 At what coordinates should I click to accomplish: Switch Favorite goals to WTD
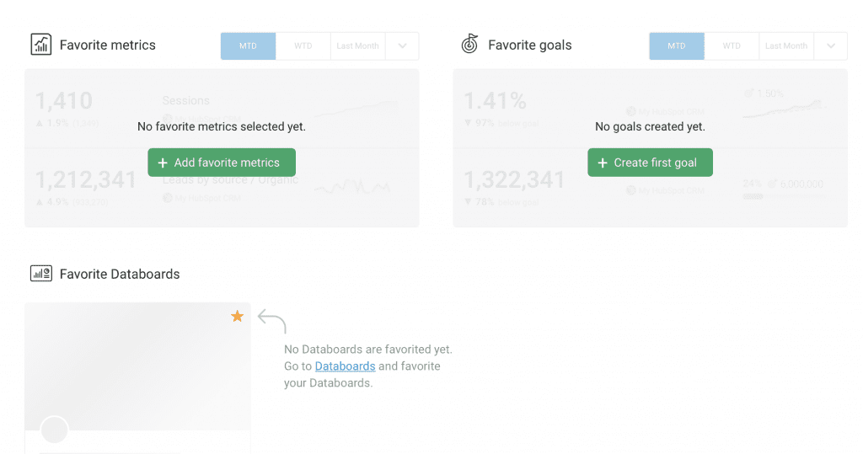tap(732, 46)
